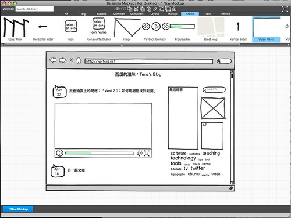Click the Lock icon in the toolbar
291x218 pixels.
(x=174, y=9)
